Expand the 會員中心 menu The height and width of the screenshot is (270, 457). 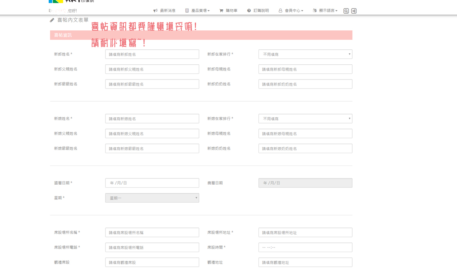[291, 11]
